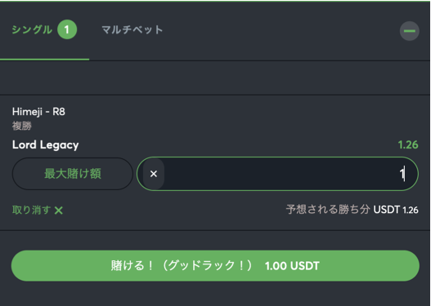The width and height of the screenshot is (431, 306).
Task: Clear the stake amount with the X icon
Action: click(x=154, y=174)
